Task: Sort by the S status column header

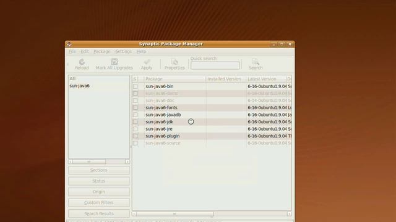Action: click(x=135, y=79)
